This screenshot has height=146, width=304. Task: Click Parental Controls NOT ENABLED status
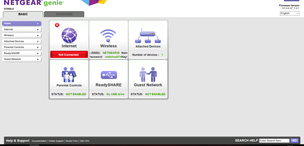pos(76,94)
